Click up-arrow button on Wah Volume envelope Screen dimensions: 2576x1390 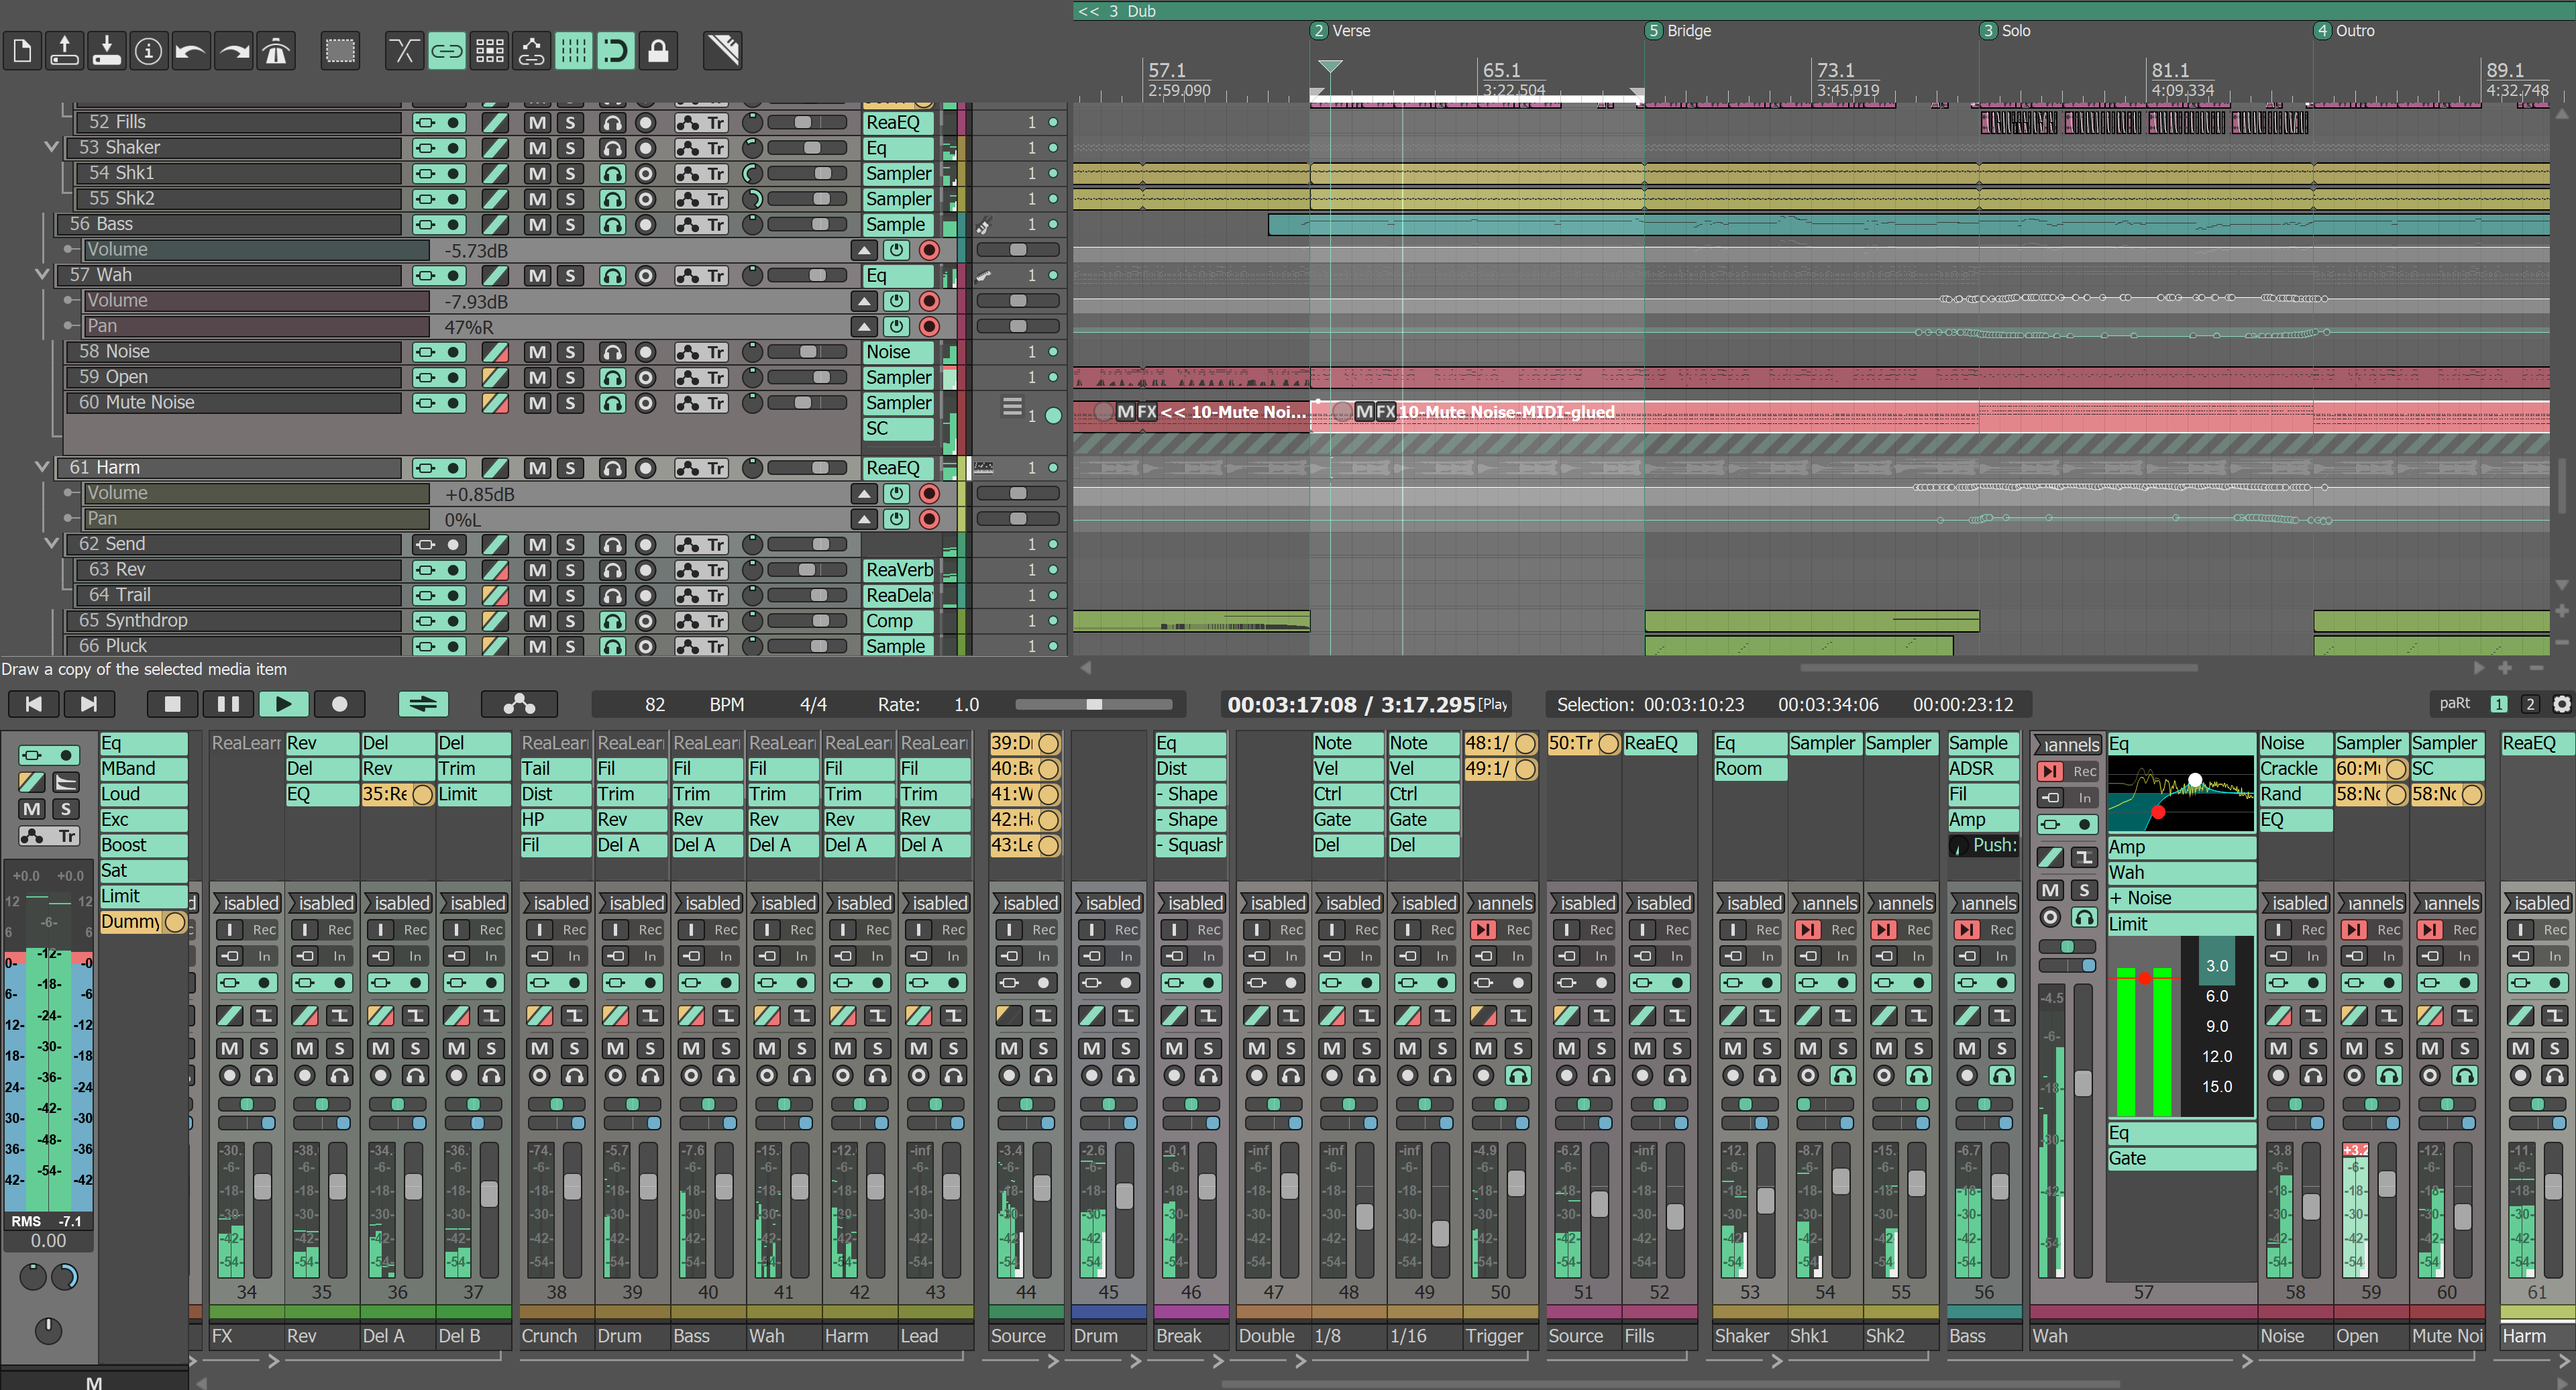coord(864,301)
